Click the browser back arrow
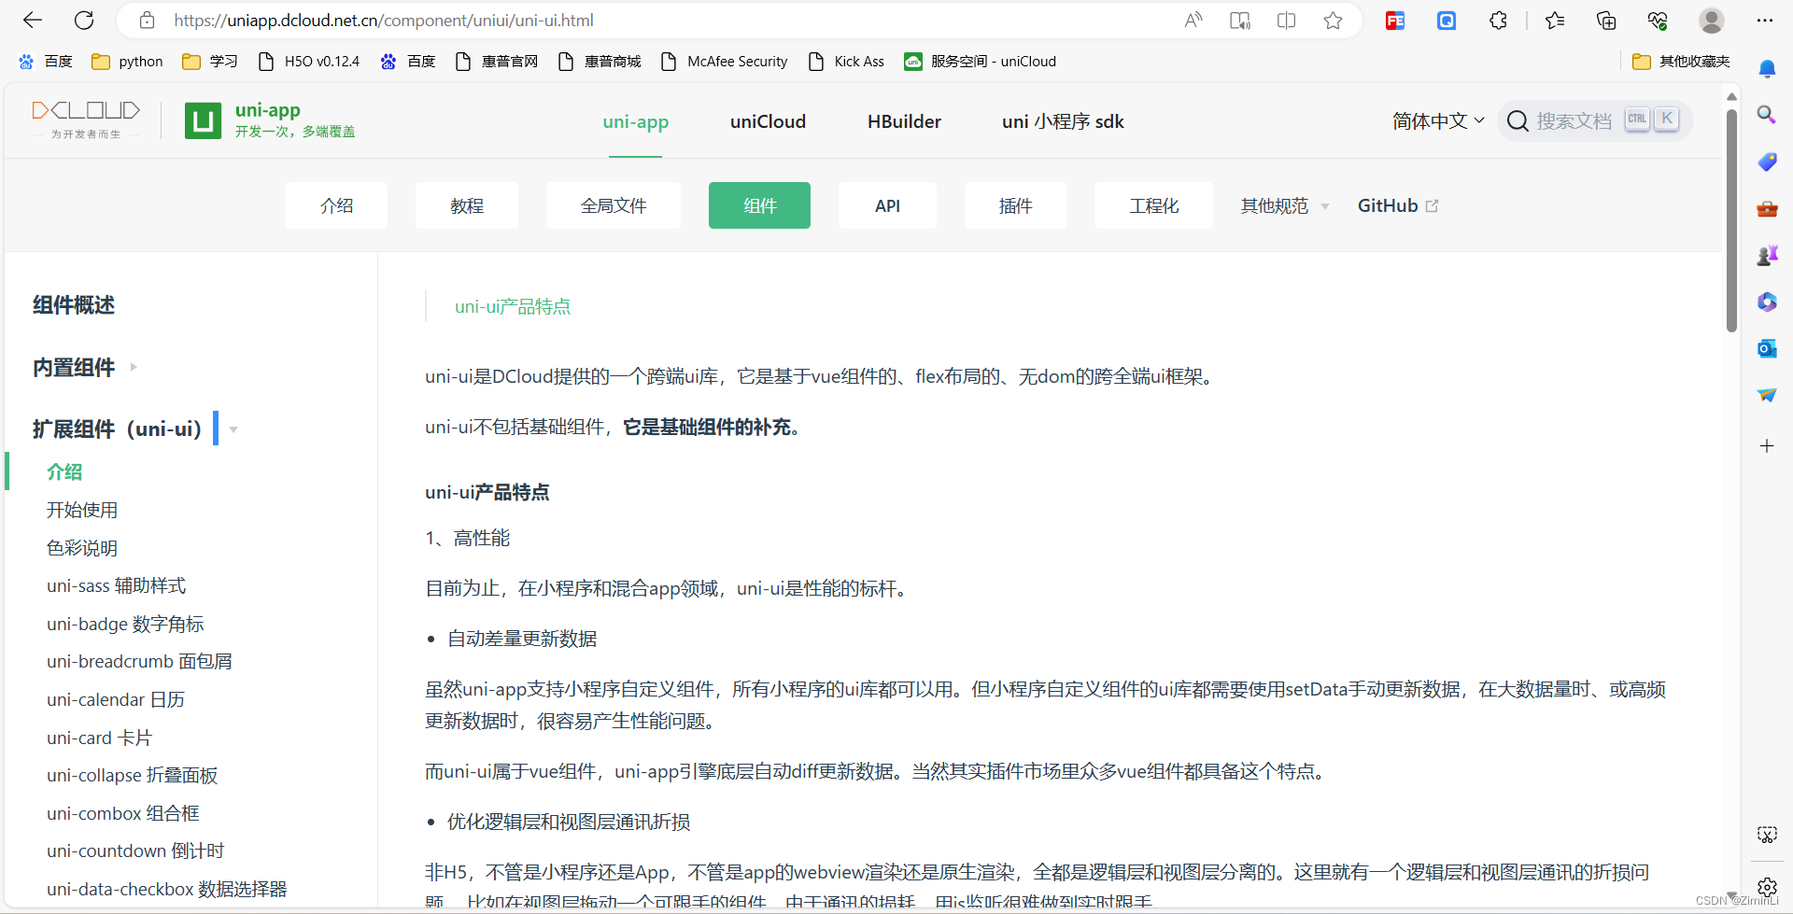This screenshot has height=914, width=1793. [33, 20]
